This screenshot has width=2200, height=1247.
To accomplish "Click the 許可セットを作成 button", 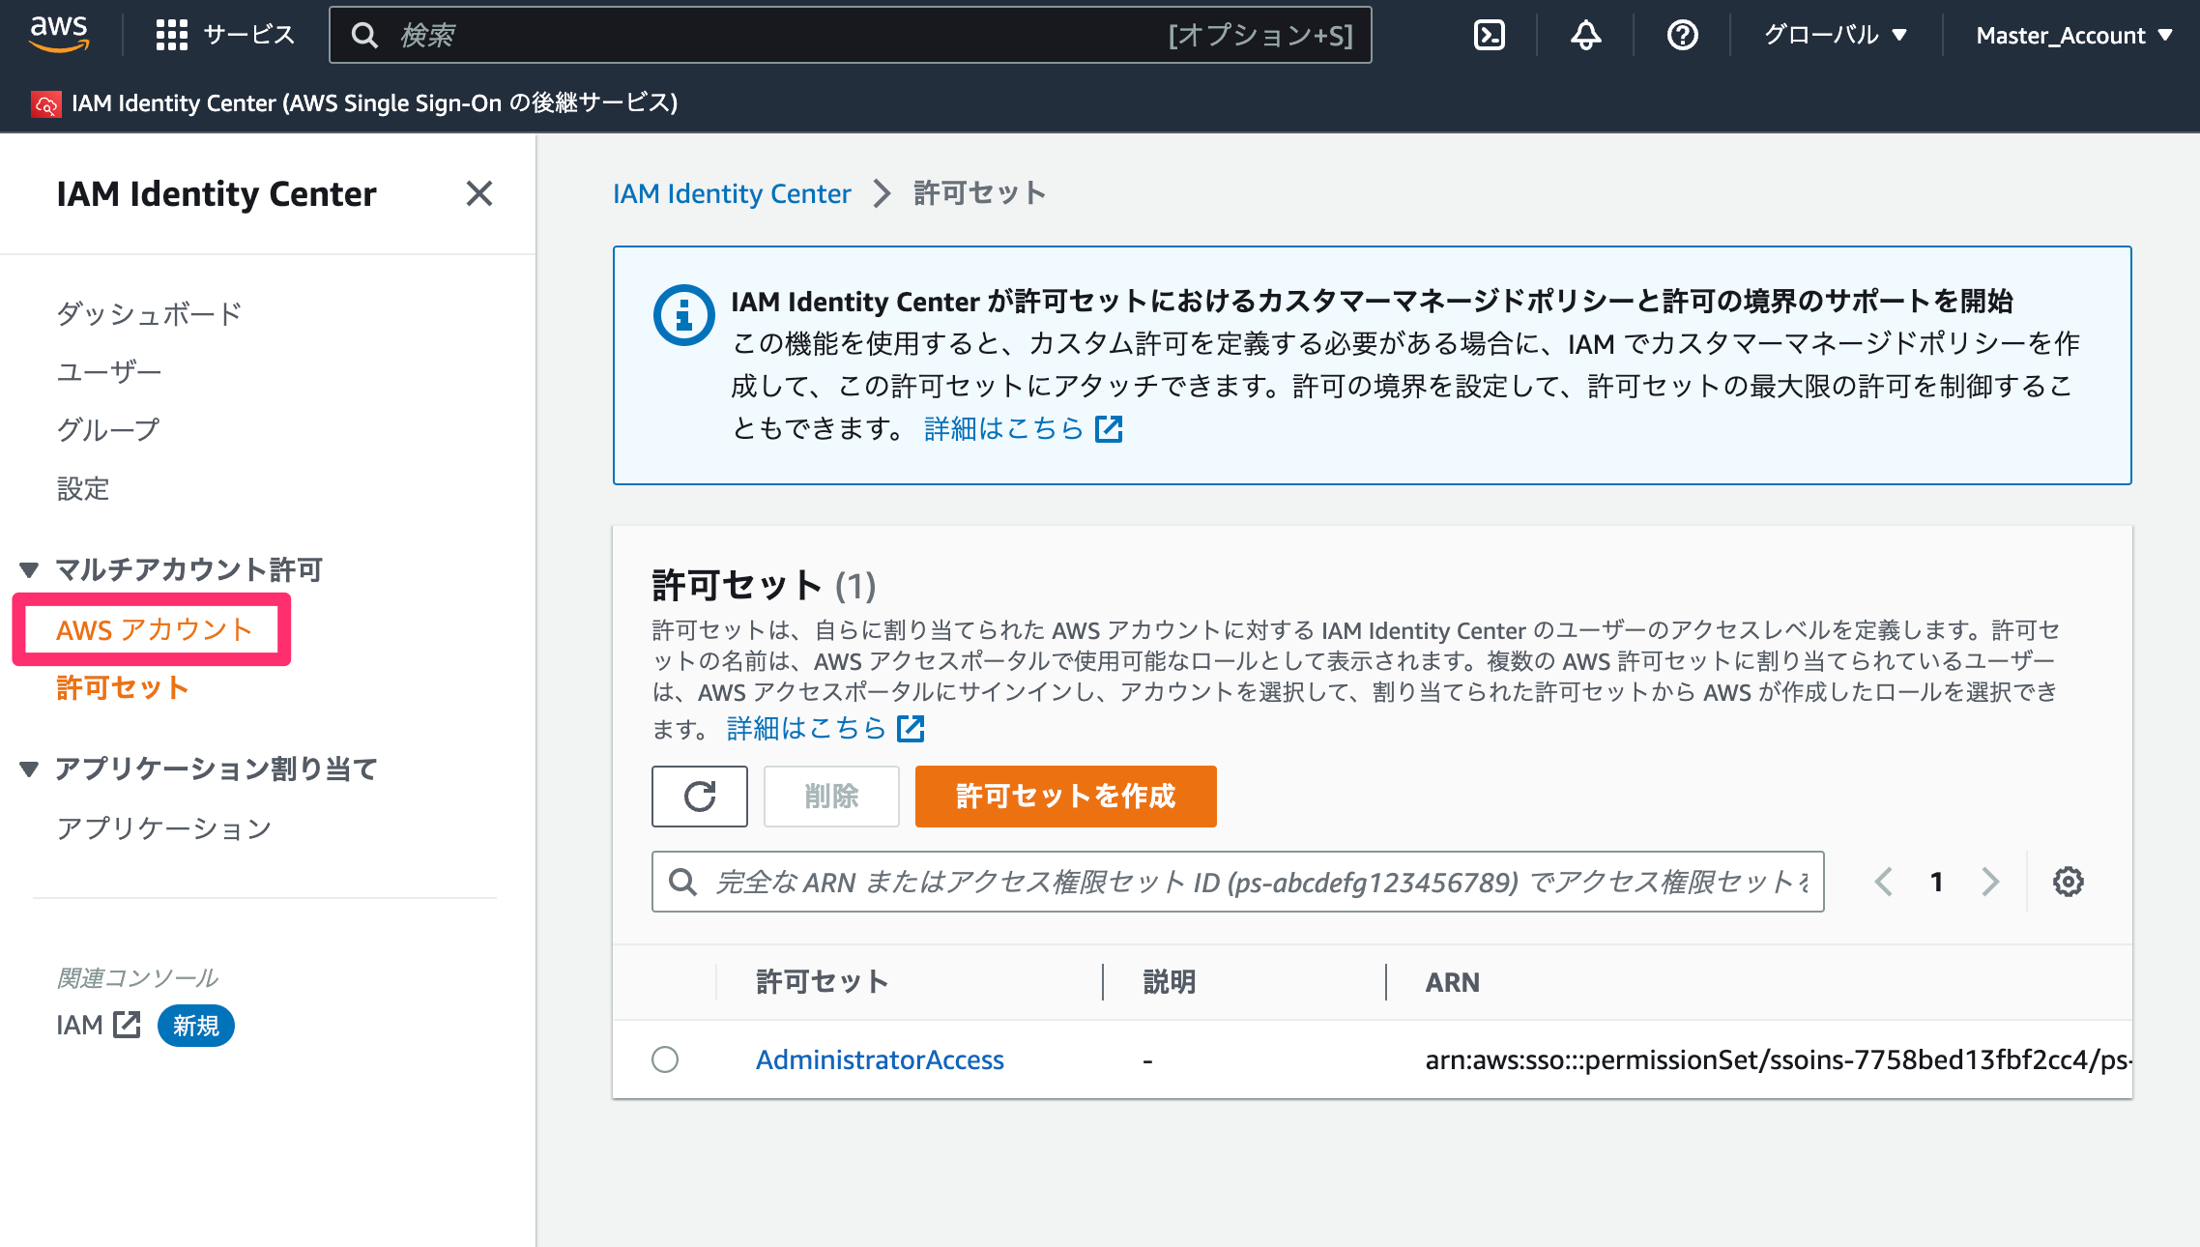I will [x=1065, y=797].
